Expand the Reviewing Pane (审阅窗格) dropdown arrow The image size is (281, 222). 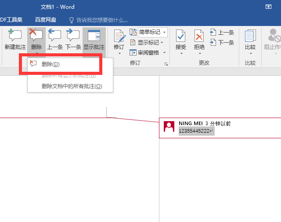(164, 53)
